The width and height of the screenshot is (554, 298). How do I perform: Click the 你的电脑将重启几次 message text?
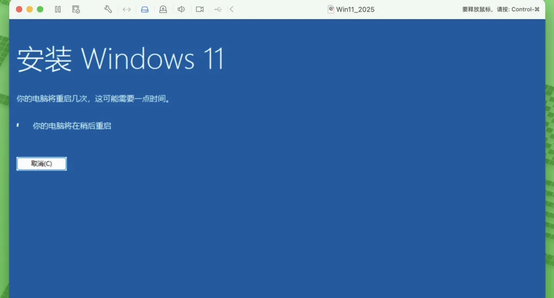tap(93, 99)
